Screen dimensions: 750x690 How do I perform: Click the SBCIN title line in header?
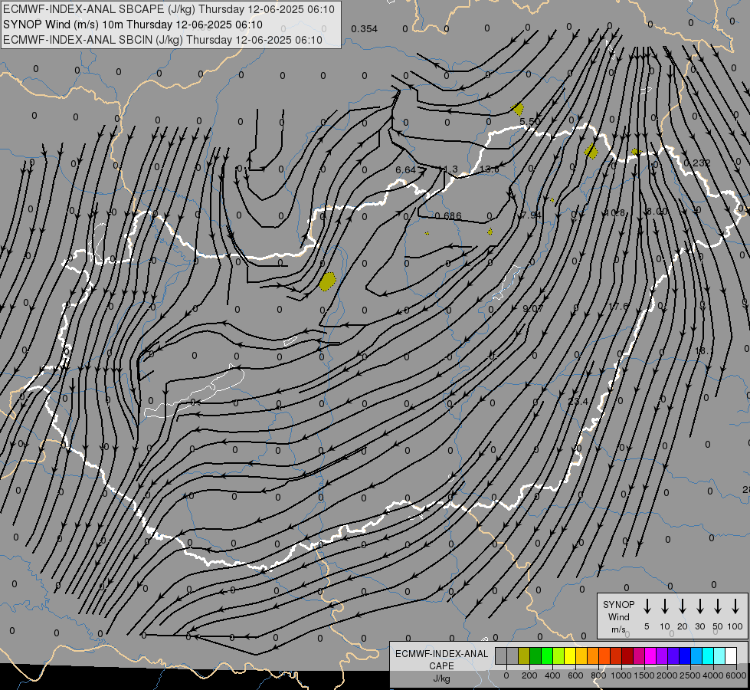pos(162,40)
